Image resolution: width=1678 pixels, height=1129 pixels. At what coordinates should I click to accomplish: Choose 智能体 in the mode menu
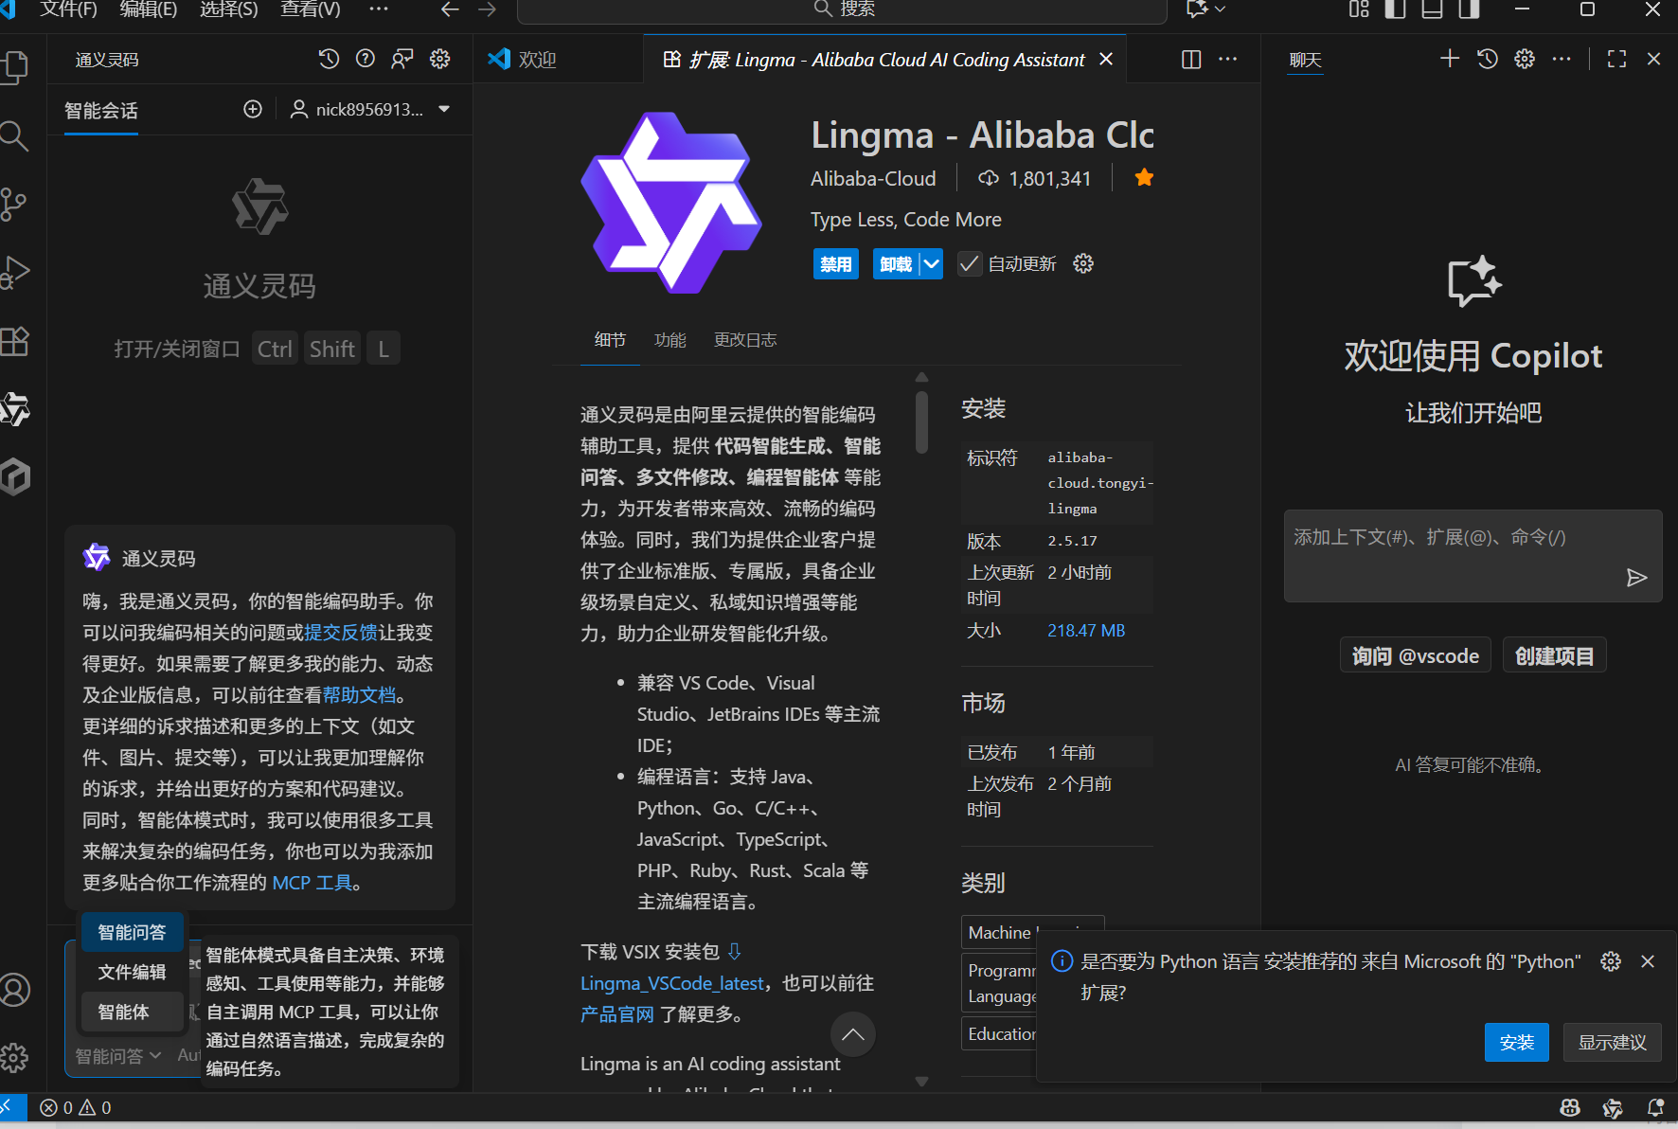coord(133,1012)
